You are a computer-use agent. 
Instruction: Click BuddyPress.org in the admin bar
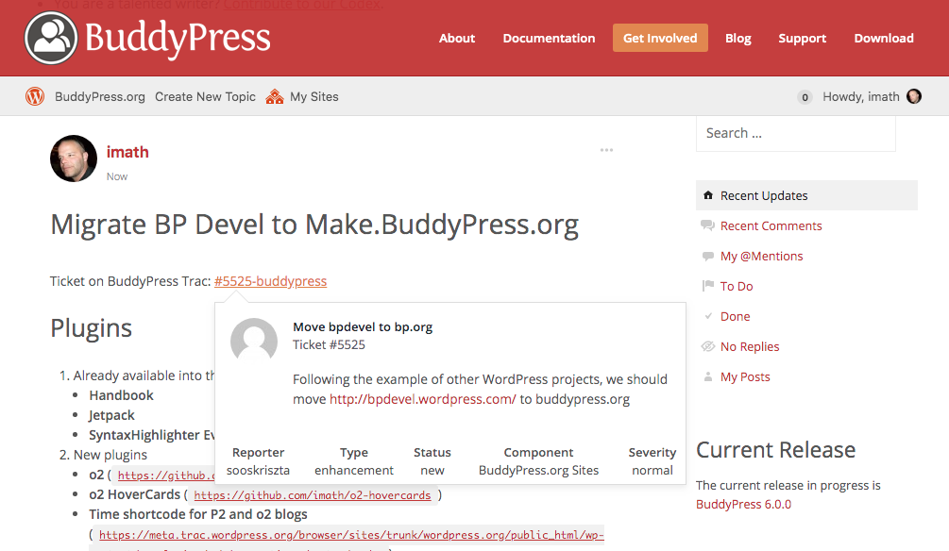(100, 97)
